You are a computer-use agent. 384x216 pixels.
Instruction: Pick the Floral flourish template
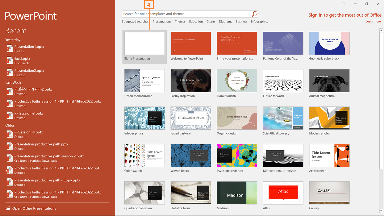coord(237,81)
